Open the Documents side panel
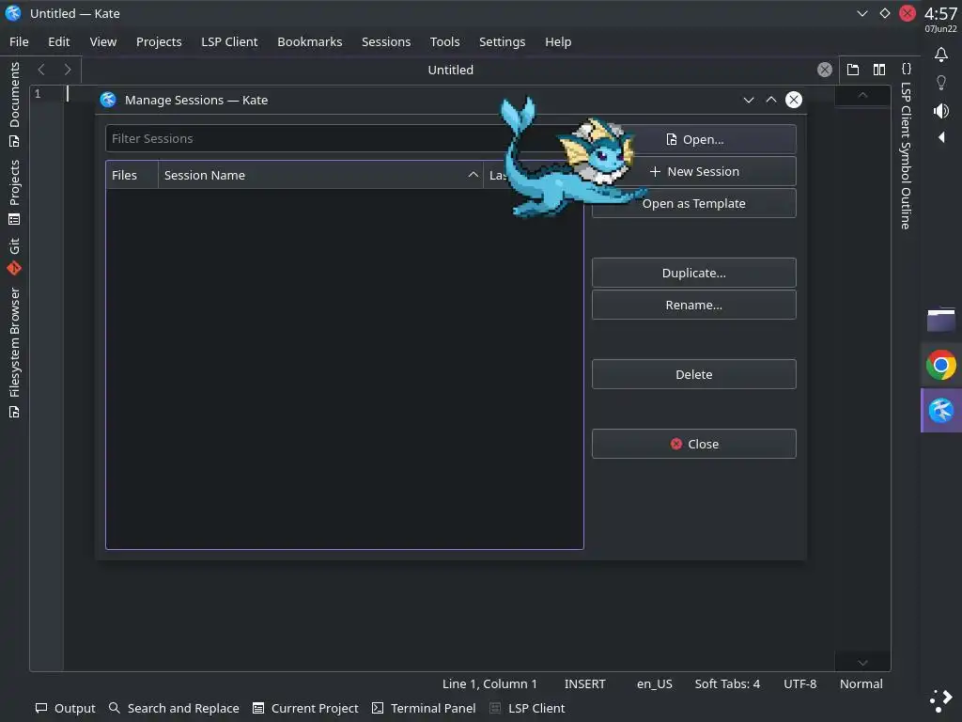The width and height of the screenshot is (962, 722). [14, 105]
